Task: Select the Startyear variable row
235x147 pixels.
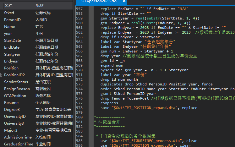Action: click(x=36, y=54)
